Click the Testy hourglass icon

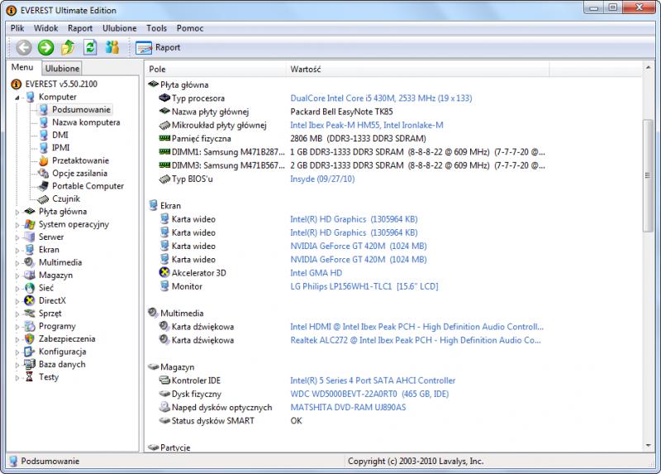pos(30,376)
